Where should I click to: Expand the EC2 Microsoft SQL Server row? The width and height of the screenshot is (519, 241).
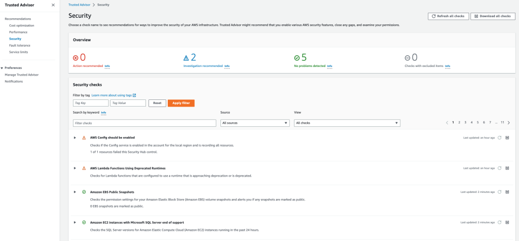tap(75, 222)
